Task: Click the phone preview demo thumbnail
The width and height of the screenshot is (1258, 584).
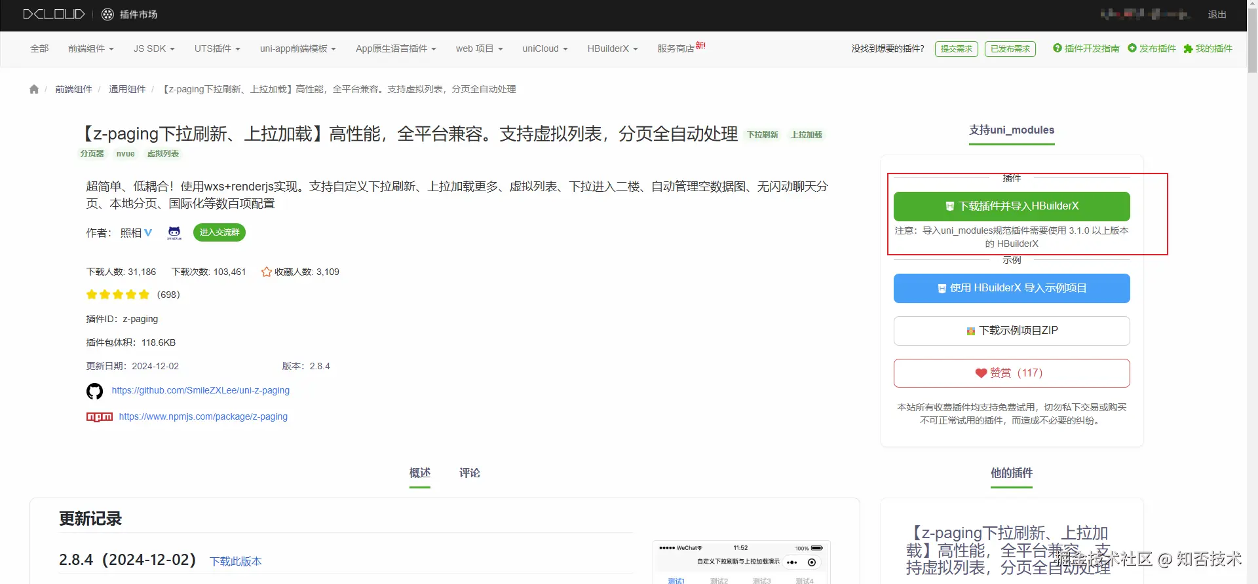Action: click(742, 562)
